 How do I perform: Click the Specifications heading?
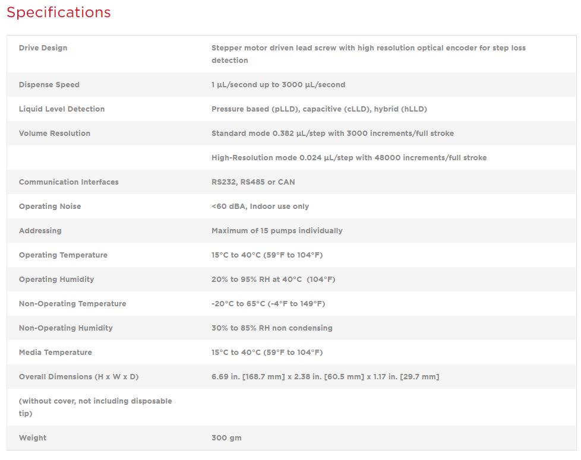tap(59, 12)
